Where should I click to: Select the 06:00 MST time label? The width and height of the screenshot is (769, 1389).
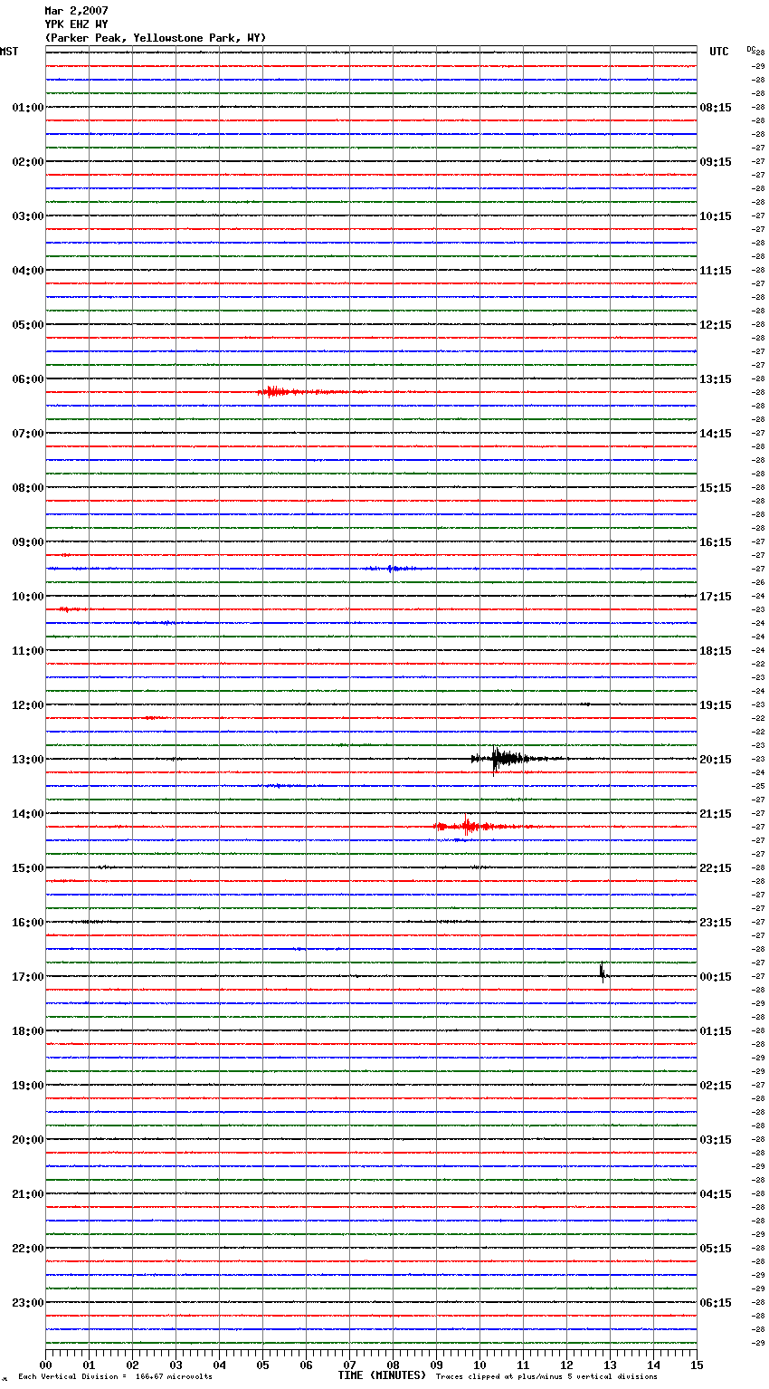point(28,379)
